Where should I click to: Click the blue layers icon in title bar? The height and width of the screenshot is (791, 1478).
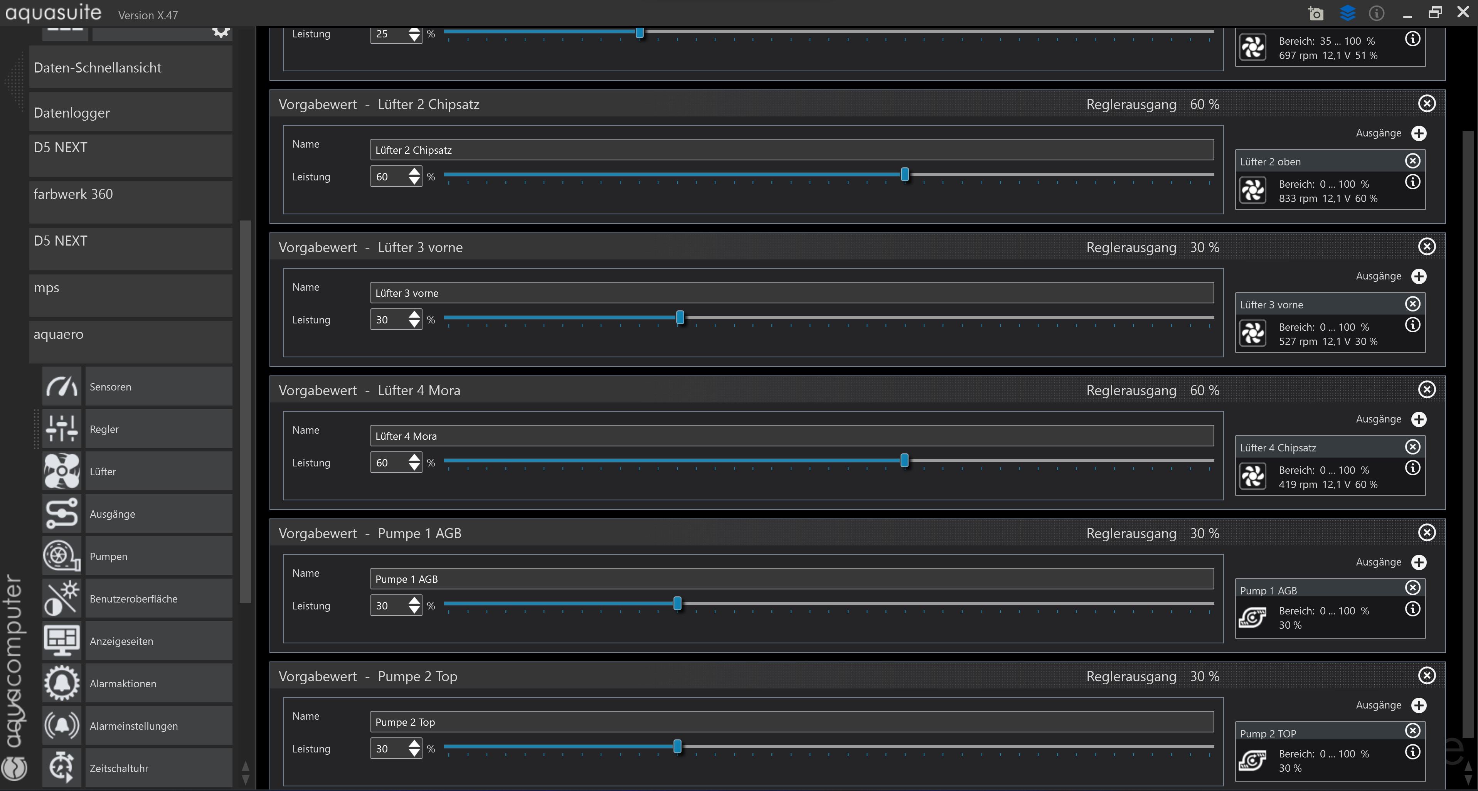(1347, 13)
